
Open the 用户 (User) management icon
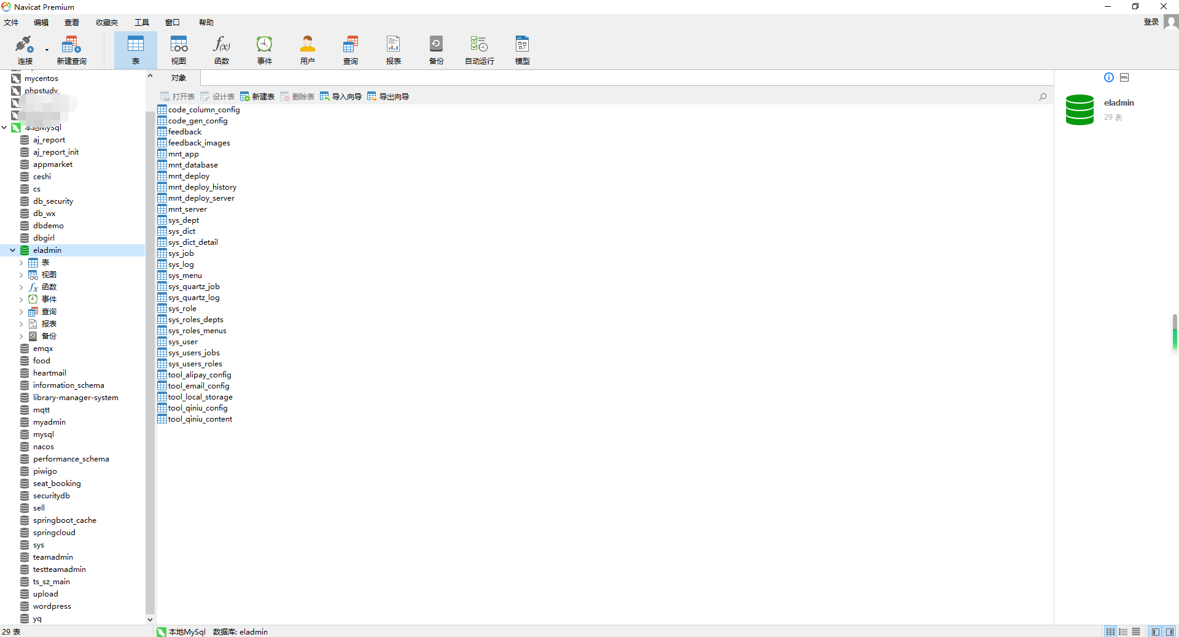click(308, 50)
